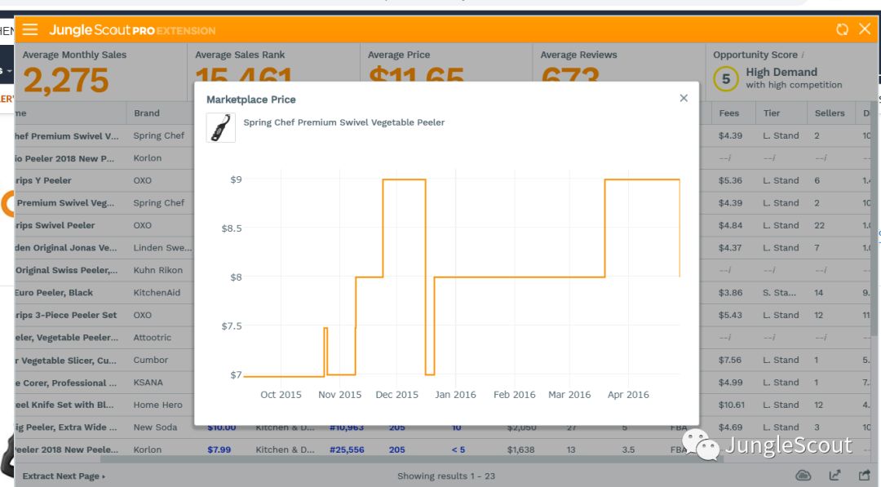The height and width of the screenshot is (487, 881).
Task: Click the $8.5 y-axis label
Action: 232,228
